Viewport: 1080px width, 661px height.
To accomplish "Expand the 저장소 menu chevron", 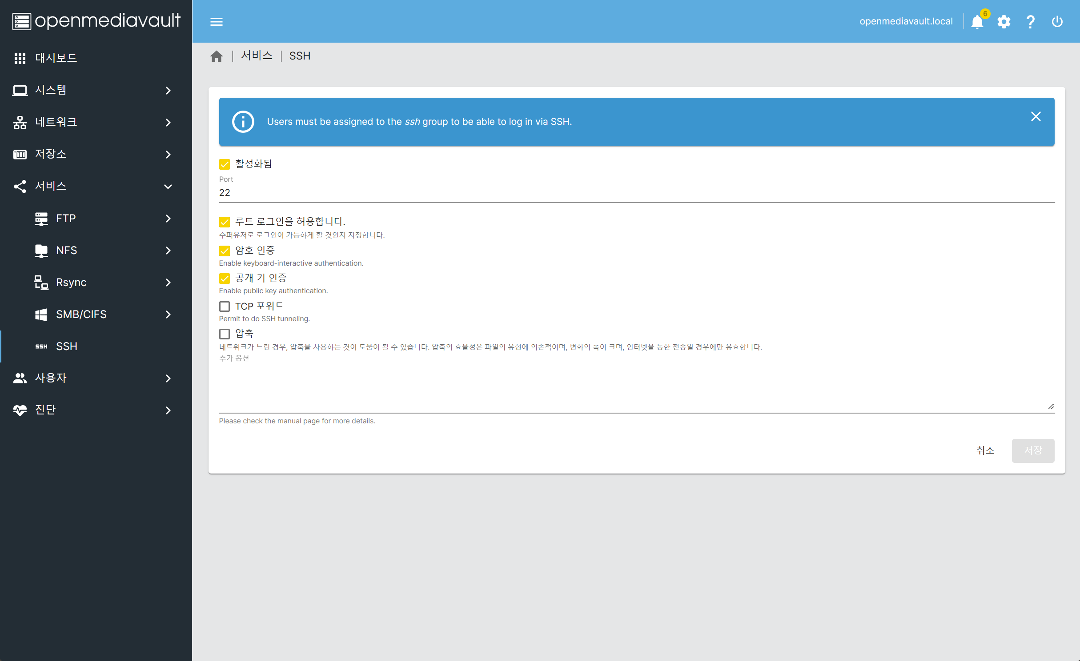I will coord(168,154).
